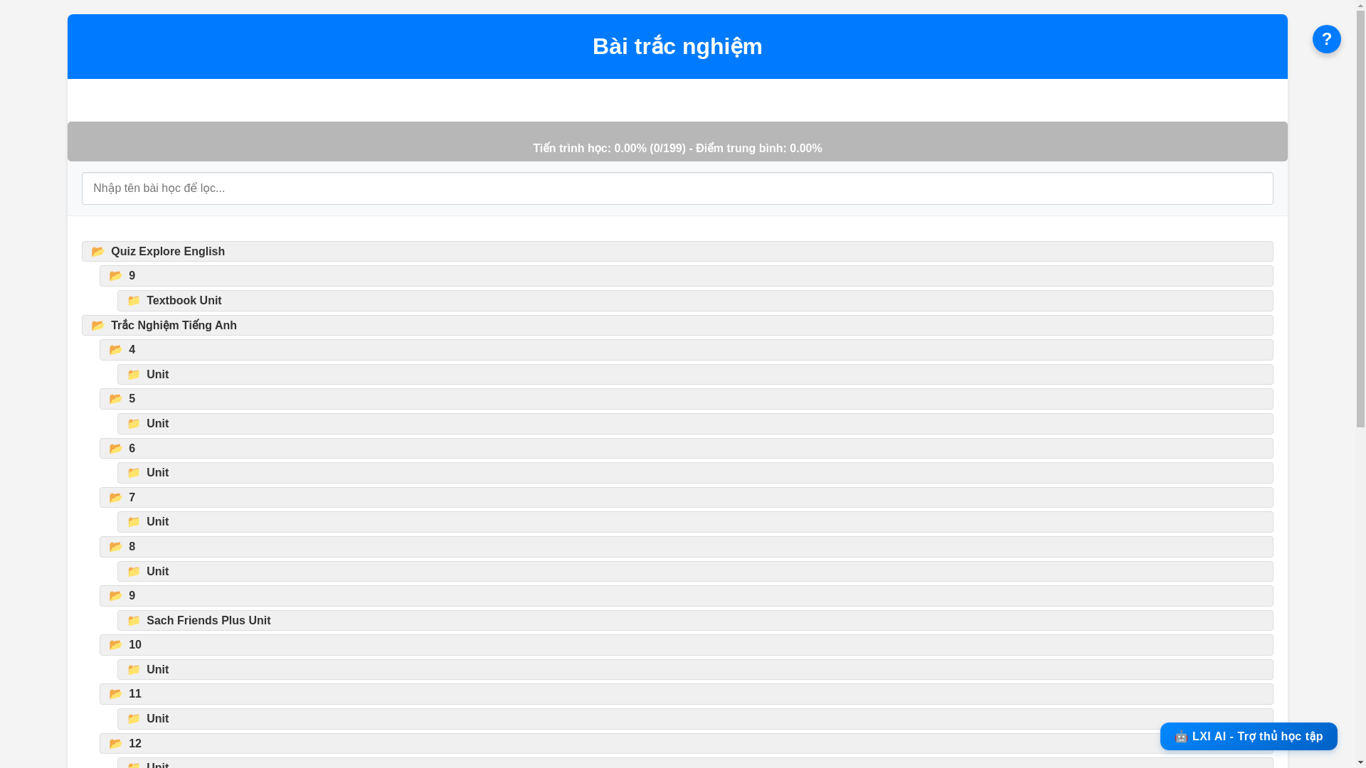Collapse the grade 8 folder
Screen dimensions: 1366x768
(x=687, y=547)
